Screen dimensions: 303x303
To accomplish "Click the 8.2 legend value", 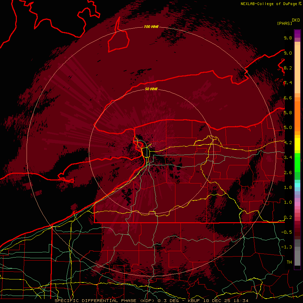I will pyautogui.click(x=288, y=68).
